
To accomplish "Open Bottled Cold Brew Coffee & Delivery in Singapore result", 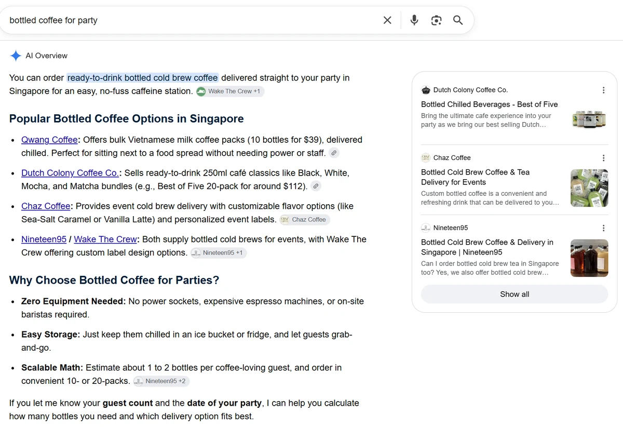I will [487, 247].
